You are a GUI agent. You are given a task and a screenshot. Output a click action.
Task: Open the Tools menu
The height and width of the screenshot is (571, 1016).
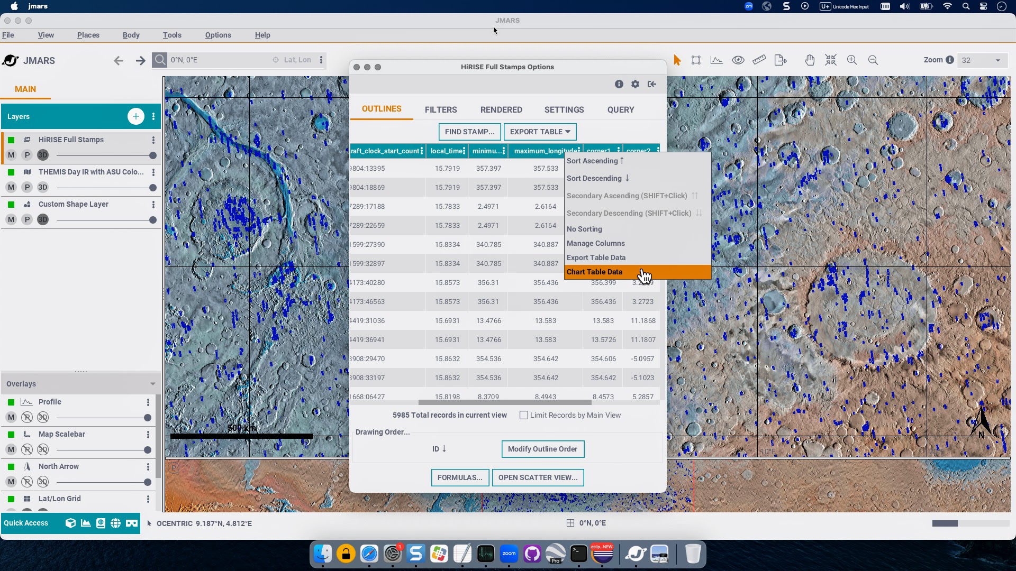point(172,35)
